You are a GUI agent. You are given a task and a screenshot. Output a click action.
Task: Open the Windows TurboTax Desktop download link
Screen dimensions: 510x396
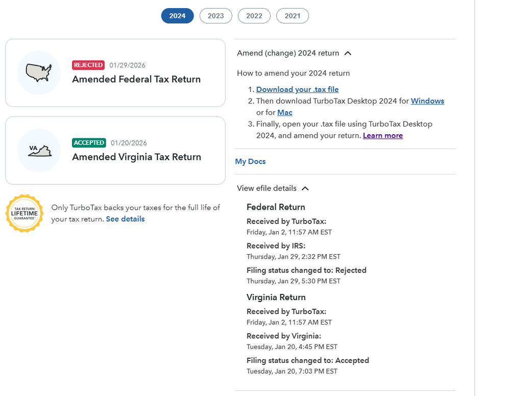(x=427, y=101)
